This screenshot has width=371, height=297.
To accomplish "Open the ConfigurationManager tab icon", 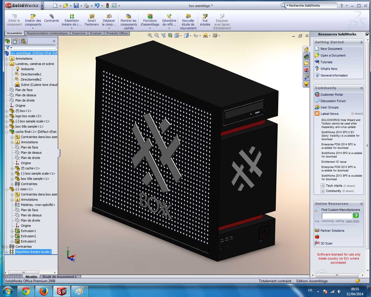I will coord(24,41).
